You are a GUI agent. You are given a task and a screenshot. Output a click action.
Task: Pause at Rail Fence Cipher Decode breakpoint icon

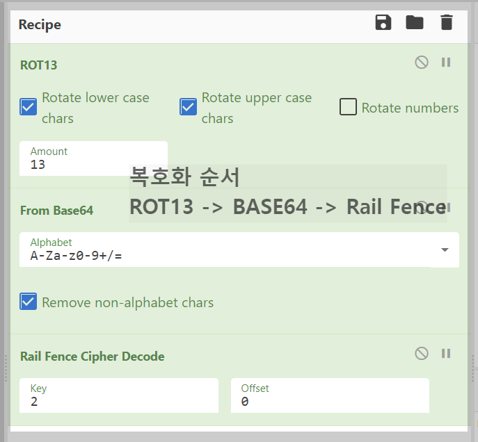pyautogui.click(x=446, y=354)
